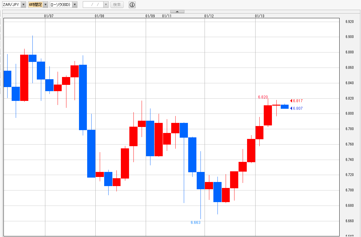Open the chart information icon
Screen dimensions: 361x237
(132, 5)
